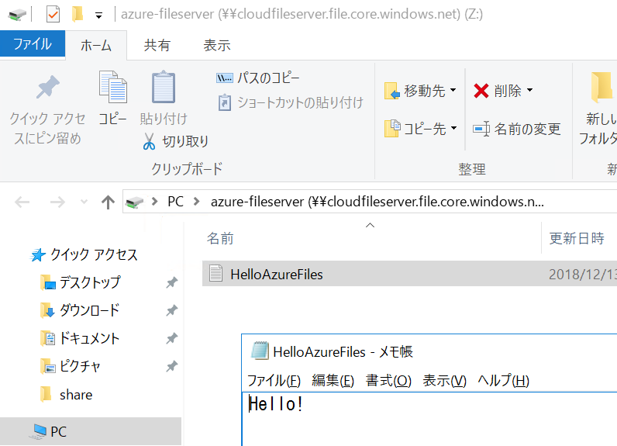Click Copy path (パスのコピー) in ribbon

[x=258, y=78]
